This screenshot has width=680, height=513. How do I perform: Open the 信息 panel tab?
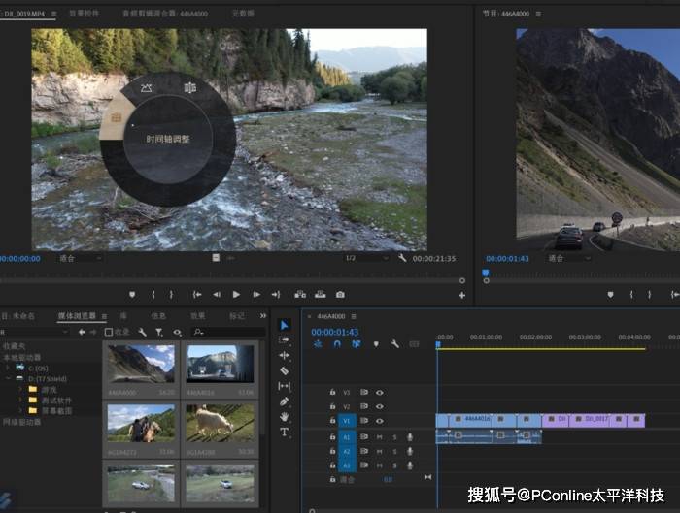click(158, 316)
